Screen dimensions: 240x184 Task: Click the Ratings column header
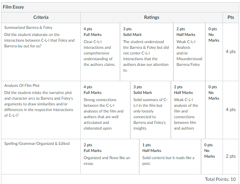[151, 17]
